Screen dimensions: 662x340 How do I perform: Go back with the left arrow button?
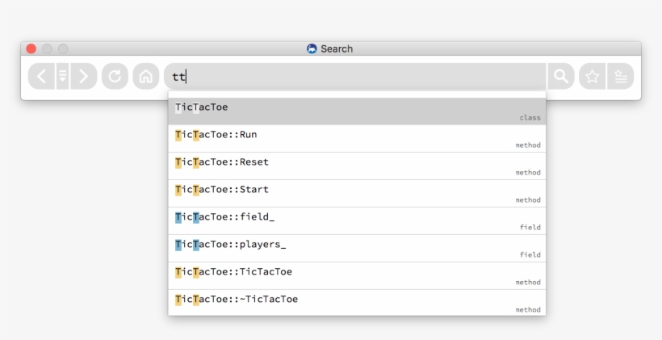pos(42,77)
